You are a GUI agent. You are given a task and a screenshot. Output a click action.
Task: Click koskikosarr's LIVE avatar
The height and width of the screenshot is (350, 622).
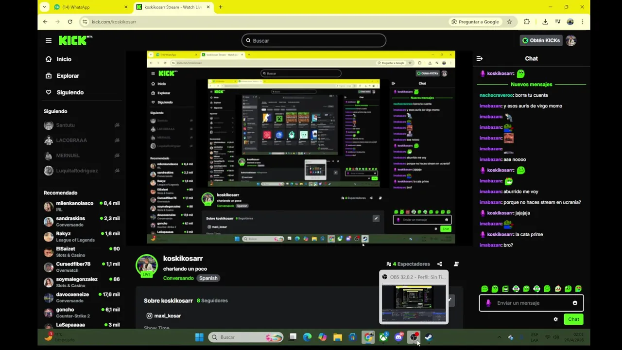[x=146, y=266]
